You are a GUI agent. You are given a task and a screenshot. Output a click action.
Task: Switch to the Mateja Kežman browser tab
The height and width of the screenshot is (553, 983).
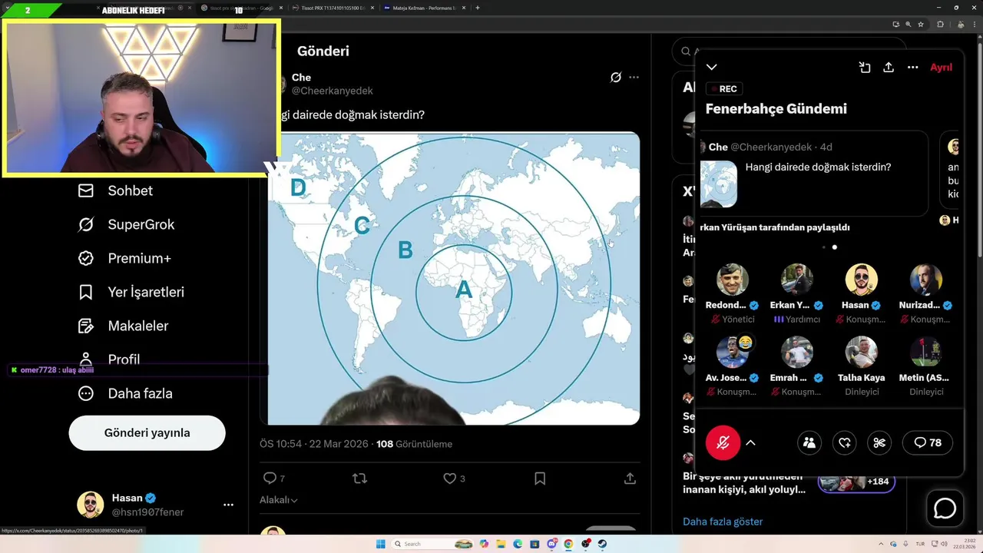tap(425, 8)
